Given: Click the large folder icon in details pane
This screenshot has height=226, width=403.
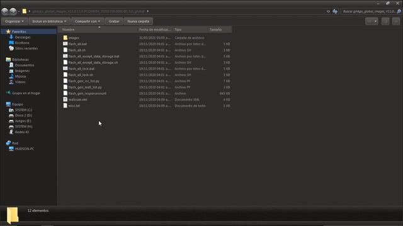Looking at the screenshot, I should 13,215.
